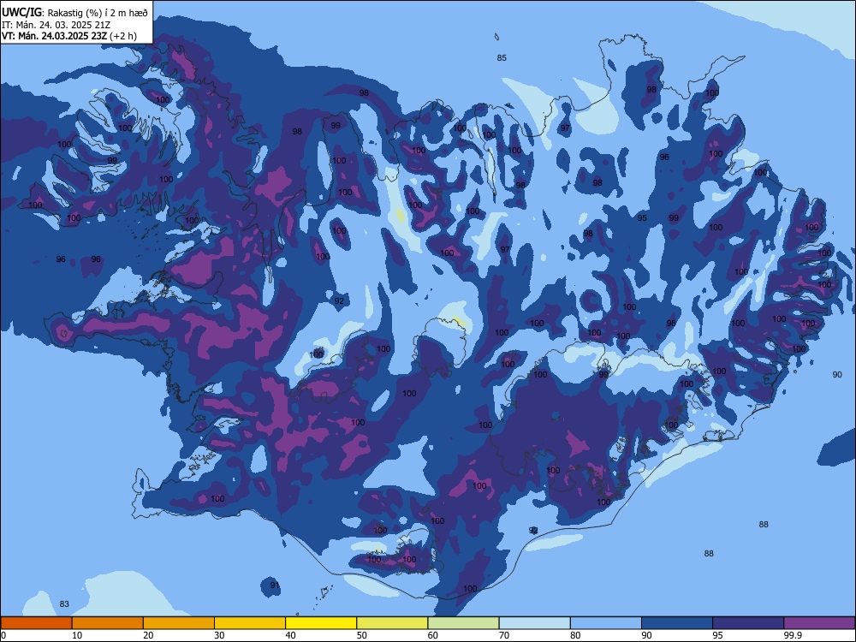Select the medium blue 90–95 legend swatch
Screen dimensions: 856x642
[677, 623]
